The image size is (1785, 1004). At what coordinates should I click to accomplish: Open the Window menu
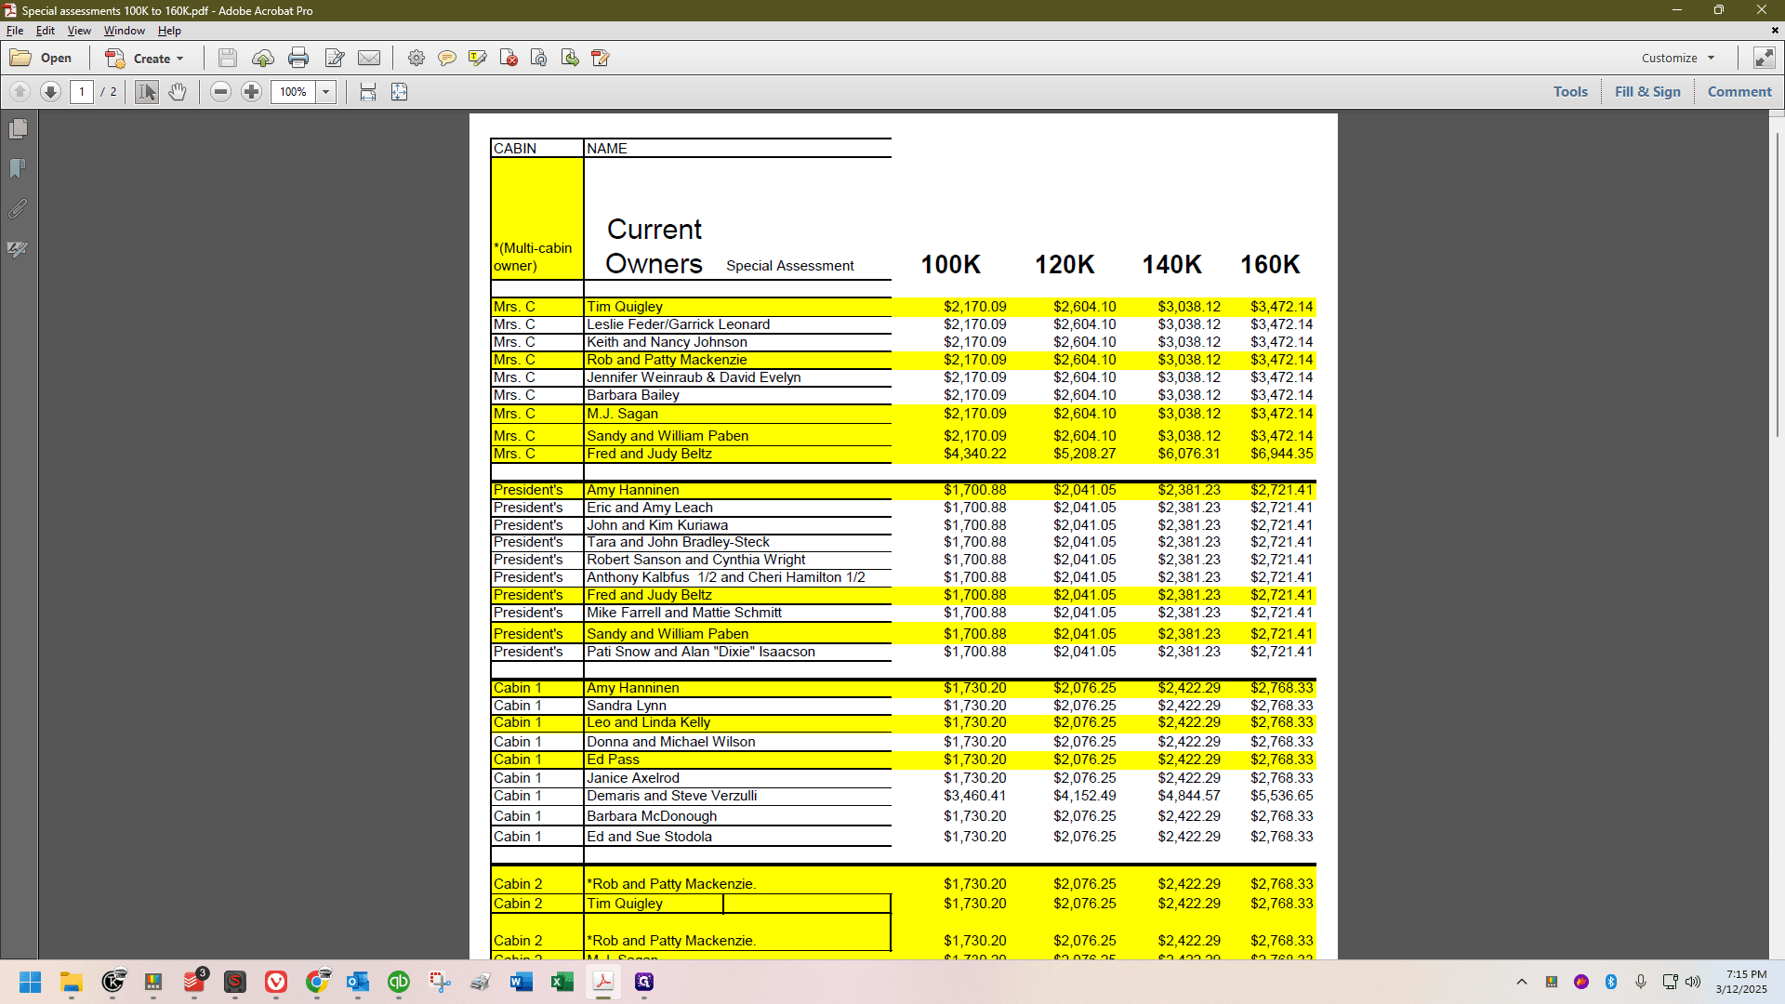coord(124,31)
